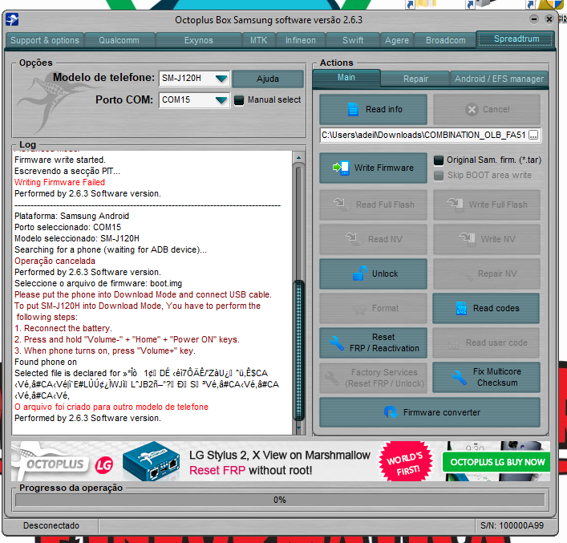Switch to the Broadcom tab
This screenshot has height=543, width=567.
[446, 40]
